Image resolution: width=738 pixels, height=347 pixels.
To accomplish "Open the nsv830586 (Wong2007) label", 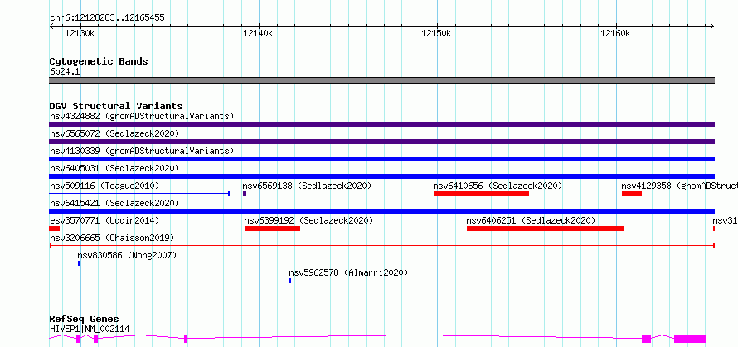I will [x=127, y=255].
